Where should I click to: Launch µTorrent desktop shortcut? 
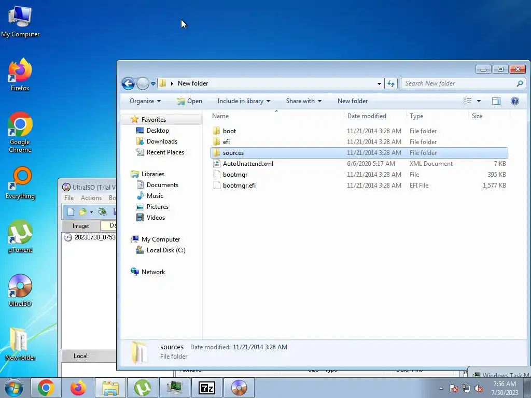pyautogui.click(x=20, y=236)
